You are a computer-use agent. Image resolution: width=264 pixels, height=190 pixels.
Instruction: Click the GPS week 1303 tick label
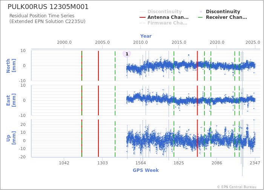(102, 163)
